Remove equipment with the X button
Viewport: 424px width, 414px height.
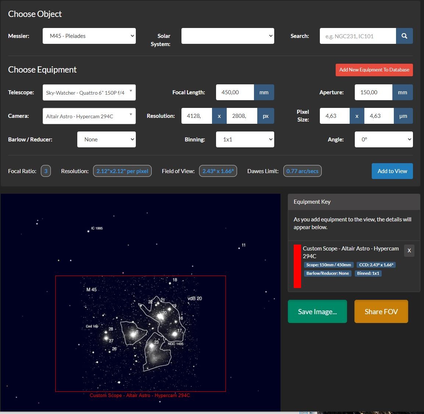(x=409, y=250)
